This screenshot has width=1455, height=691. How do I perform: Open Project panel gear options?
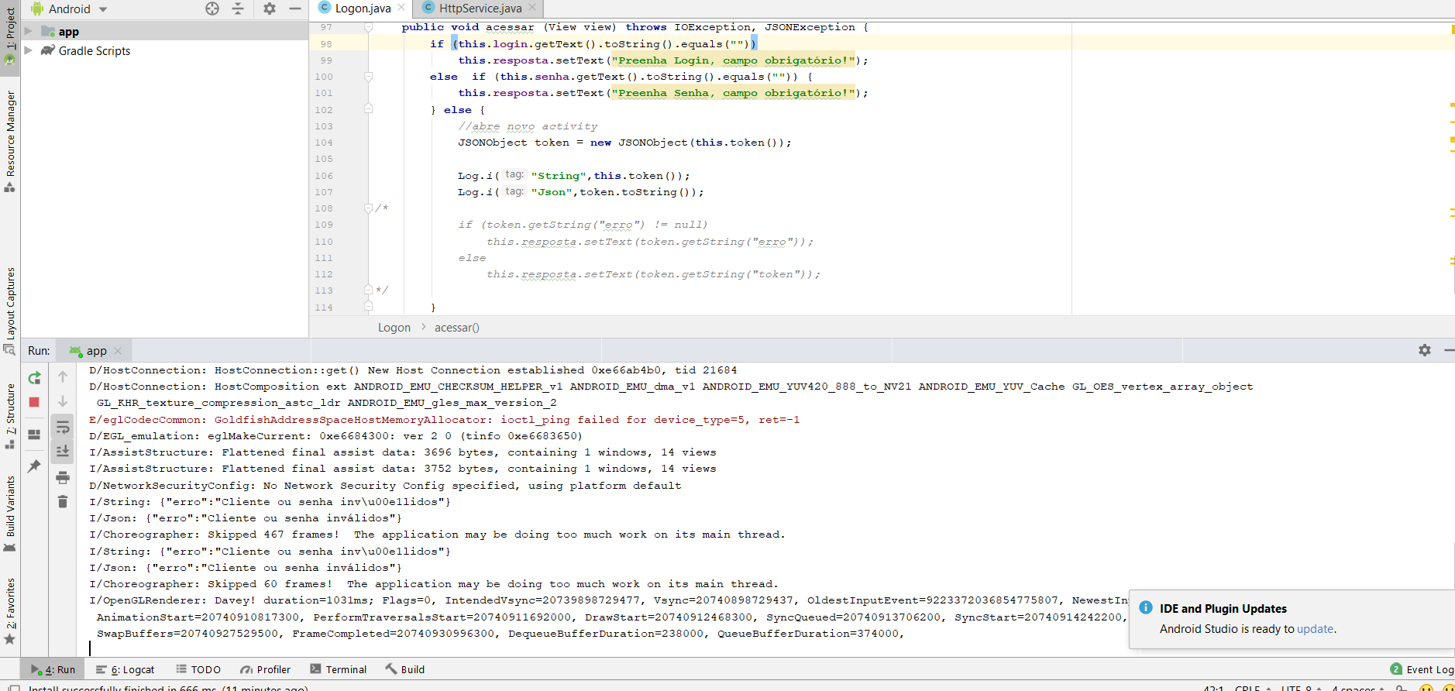(x=269, y=9)
